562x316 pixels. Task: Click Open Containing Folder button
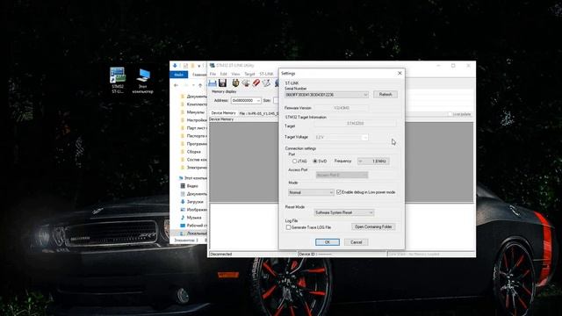tap(373, 226)
